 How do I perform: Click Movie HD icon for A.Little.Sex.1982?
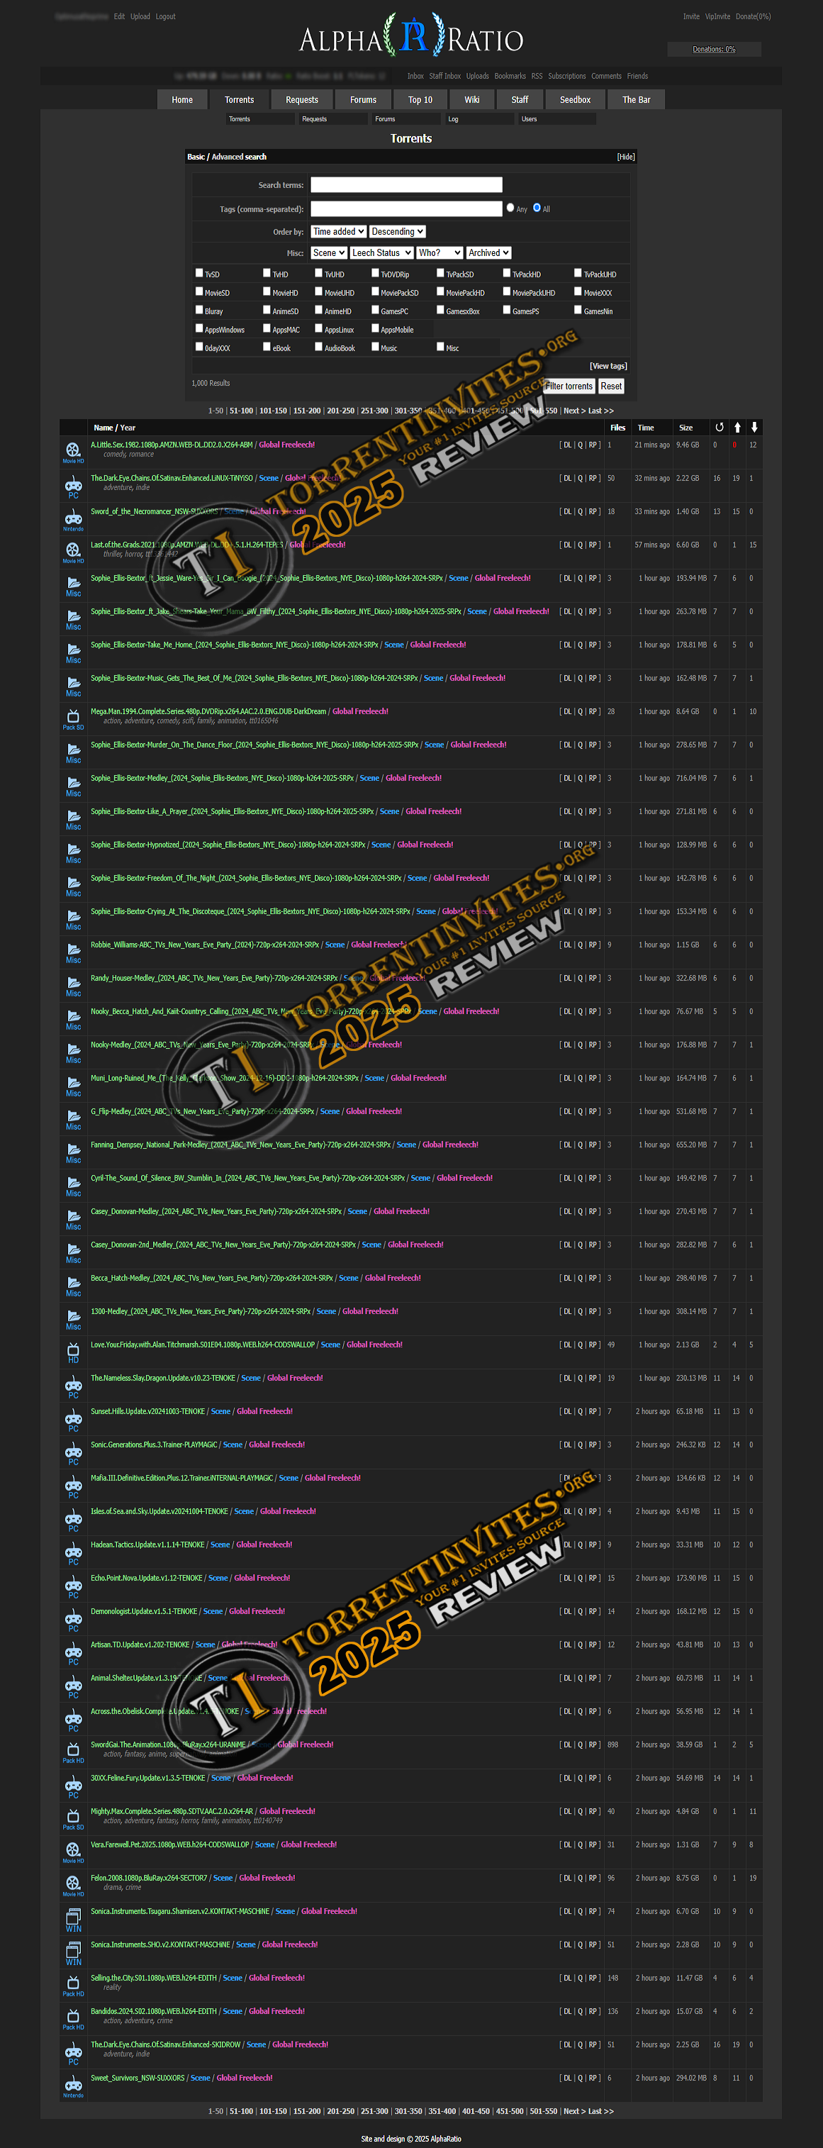click(74, 451)
